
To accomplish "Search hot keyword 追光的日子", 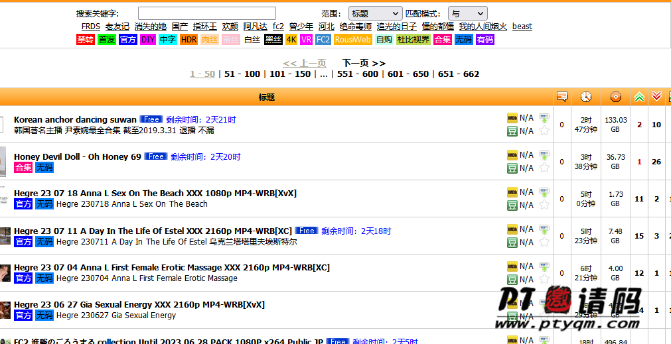I will 397,27.
